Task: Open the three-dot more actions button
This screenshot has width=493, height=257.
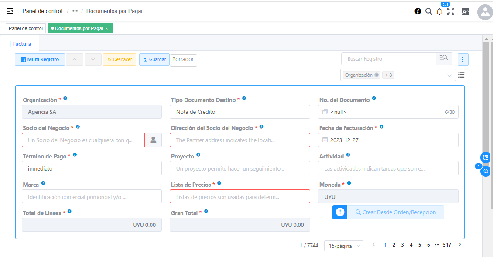Action: 463,59
